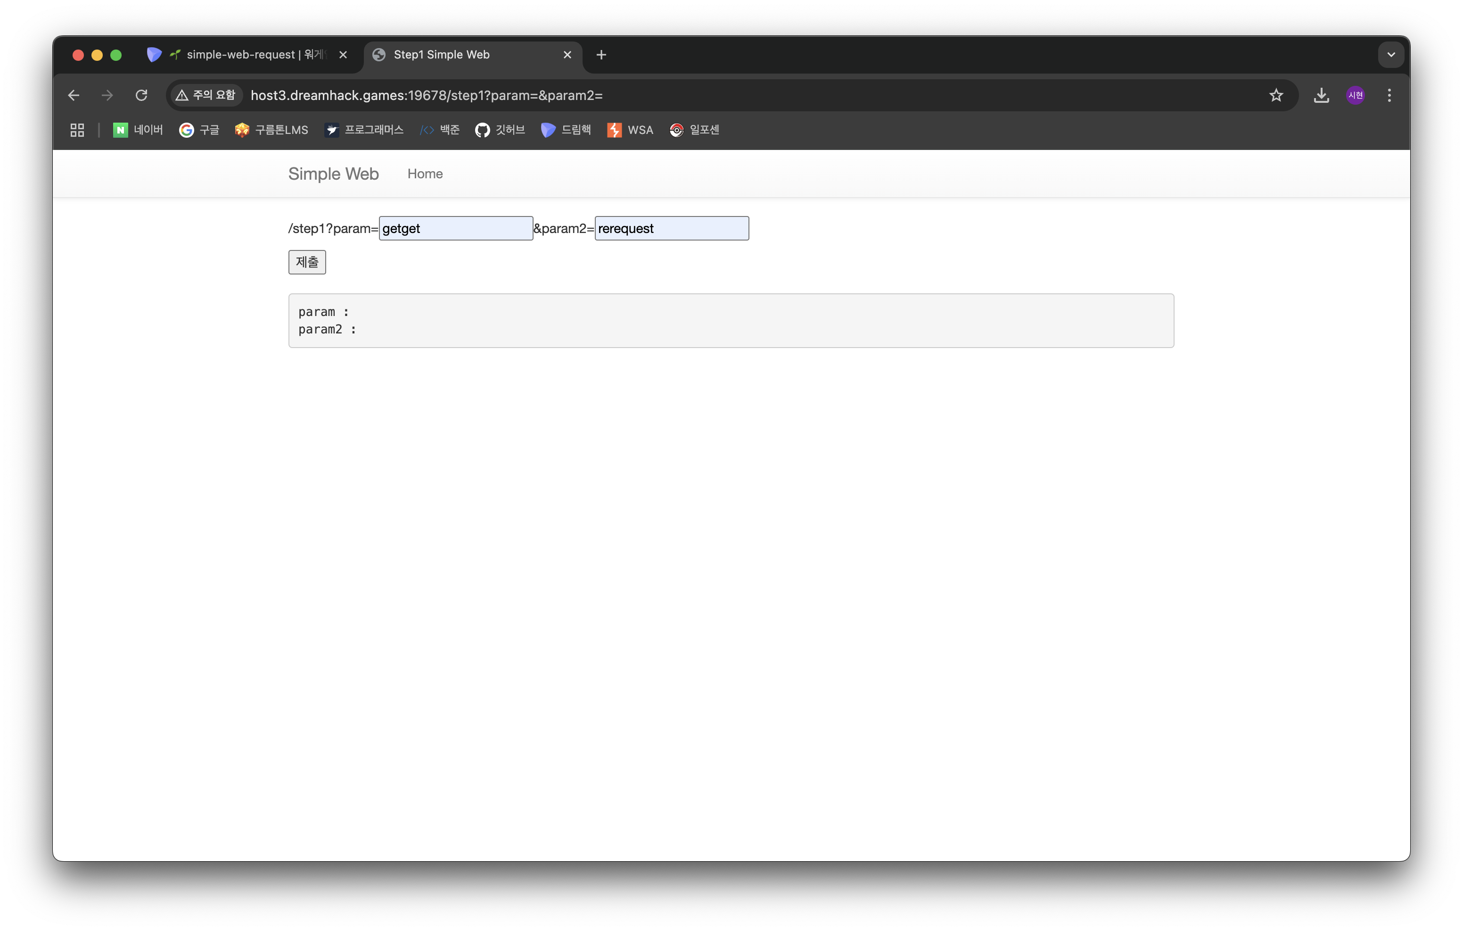Open the 네이버 bookmark

tap(138, 130)
